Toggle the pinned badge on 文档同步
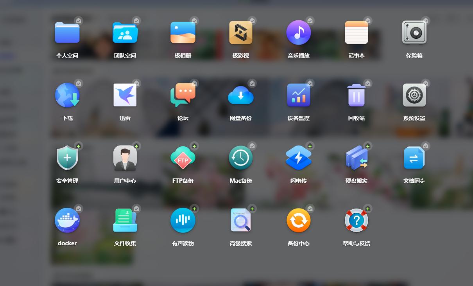The image size is (473, 286). (x=426, y=146)
